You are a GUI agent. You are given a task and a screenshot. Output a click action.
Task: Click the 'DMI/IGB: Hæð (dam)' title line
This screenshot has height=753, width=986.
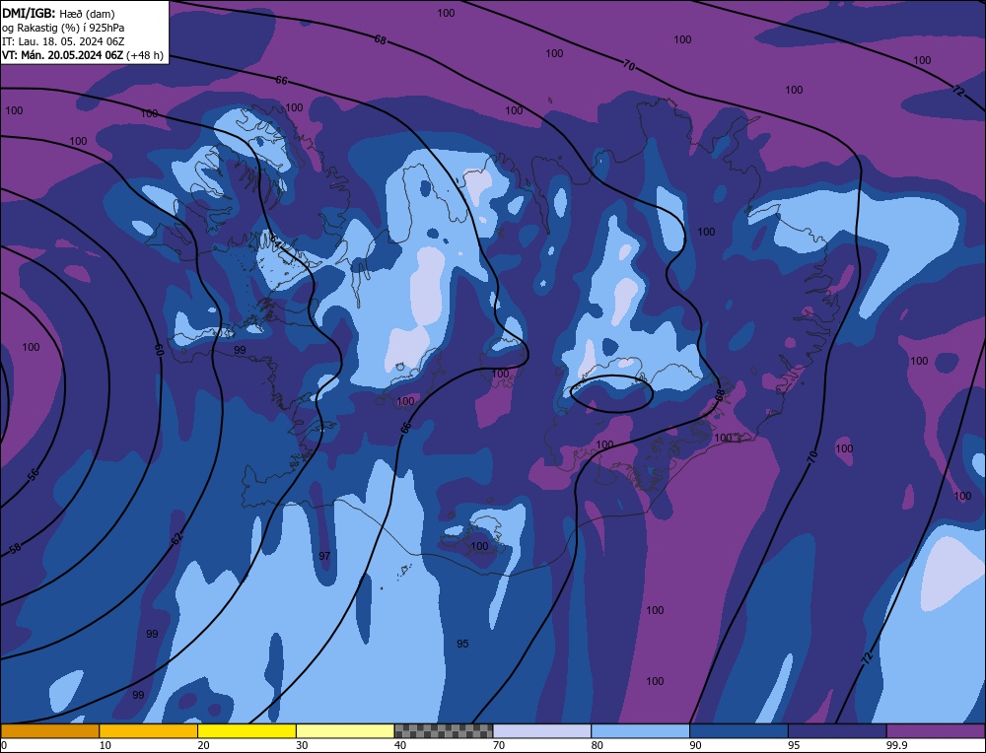tap(58, 13)
